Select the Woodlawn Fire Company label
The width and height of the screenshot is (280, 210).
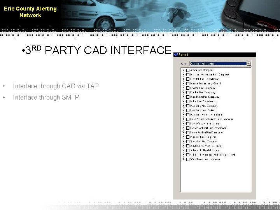pos(205,159)
